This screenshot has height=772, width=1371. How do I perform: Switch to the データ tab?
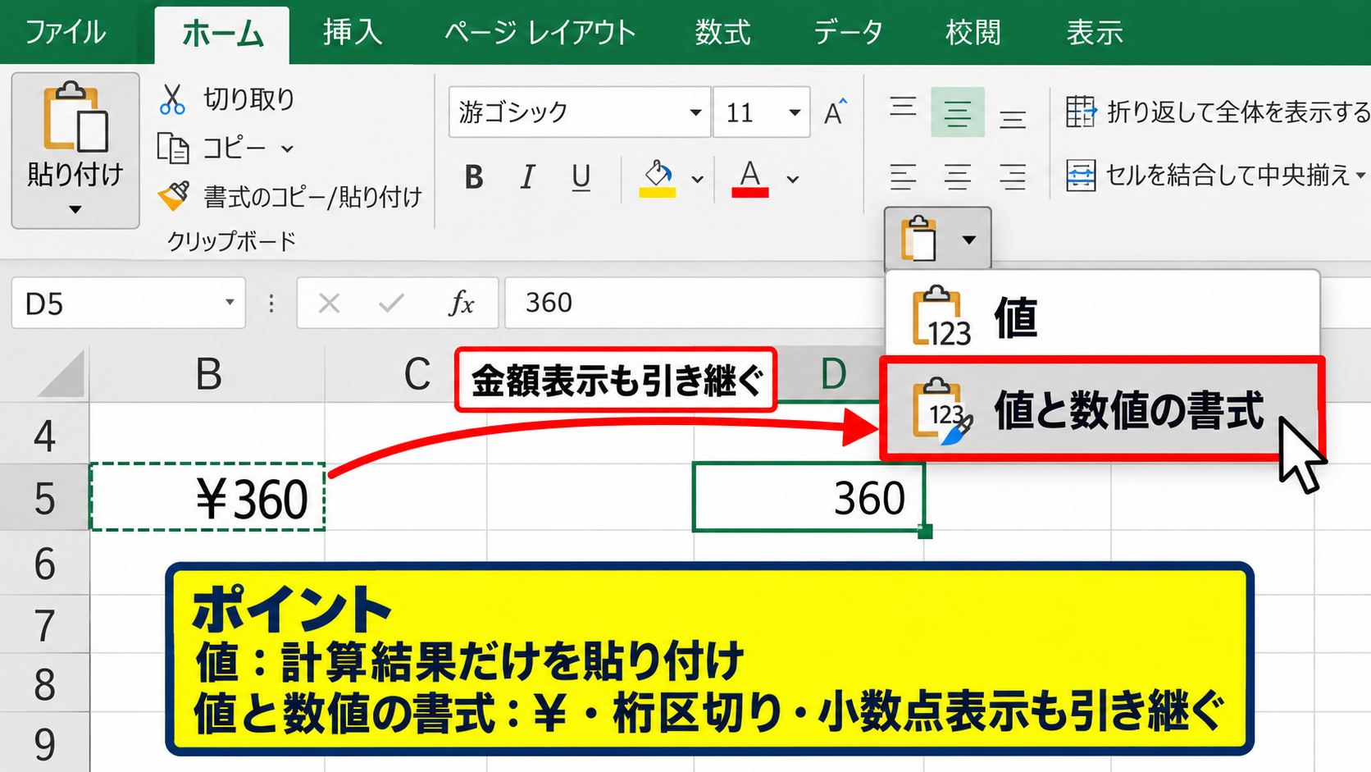click(849, 33)
